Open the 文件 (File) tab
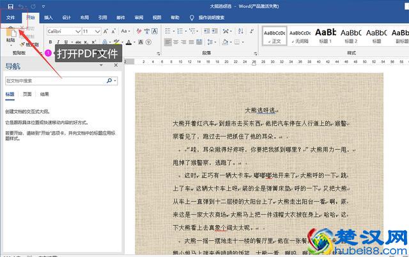The height and width of the screenshot is (257, 409). click(10, 18)
